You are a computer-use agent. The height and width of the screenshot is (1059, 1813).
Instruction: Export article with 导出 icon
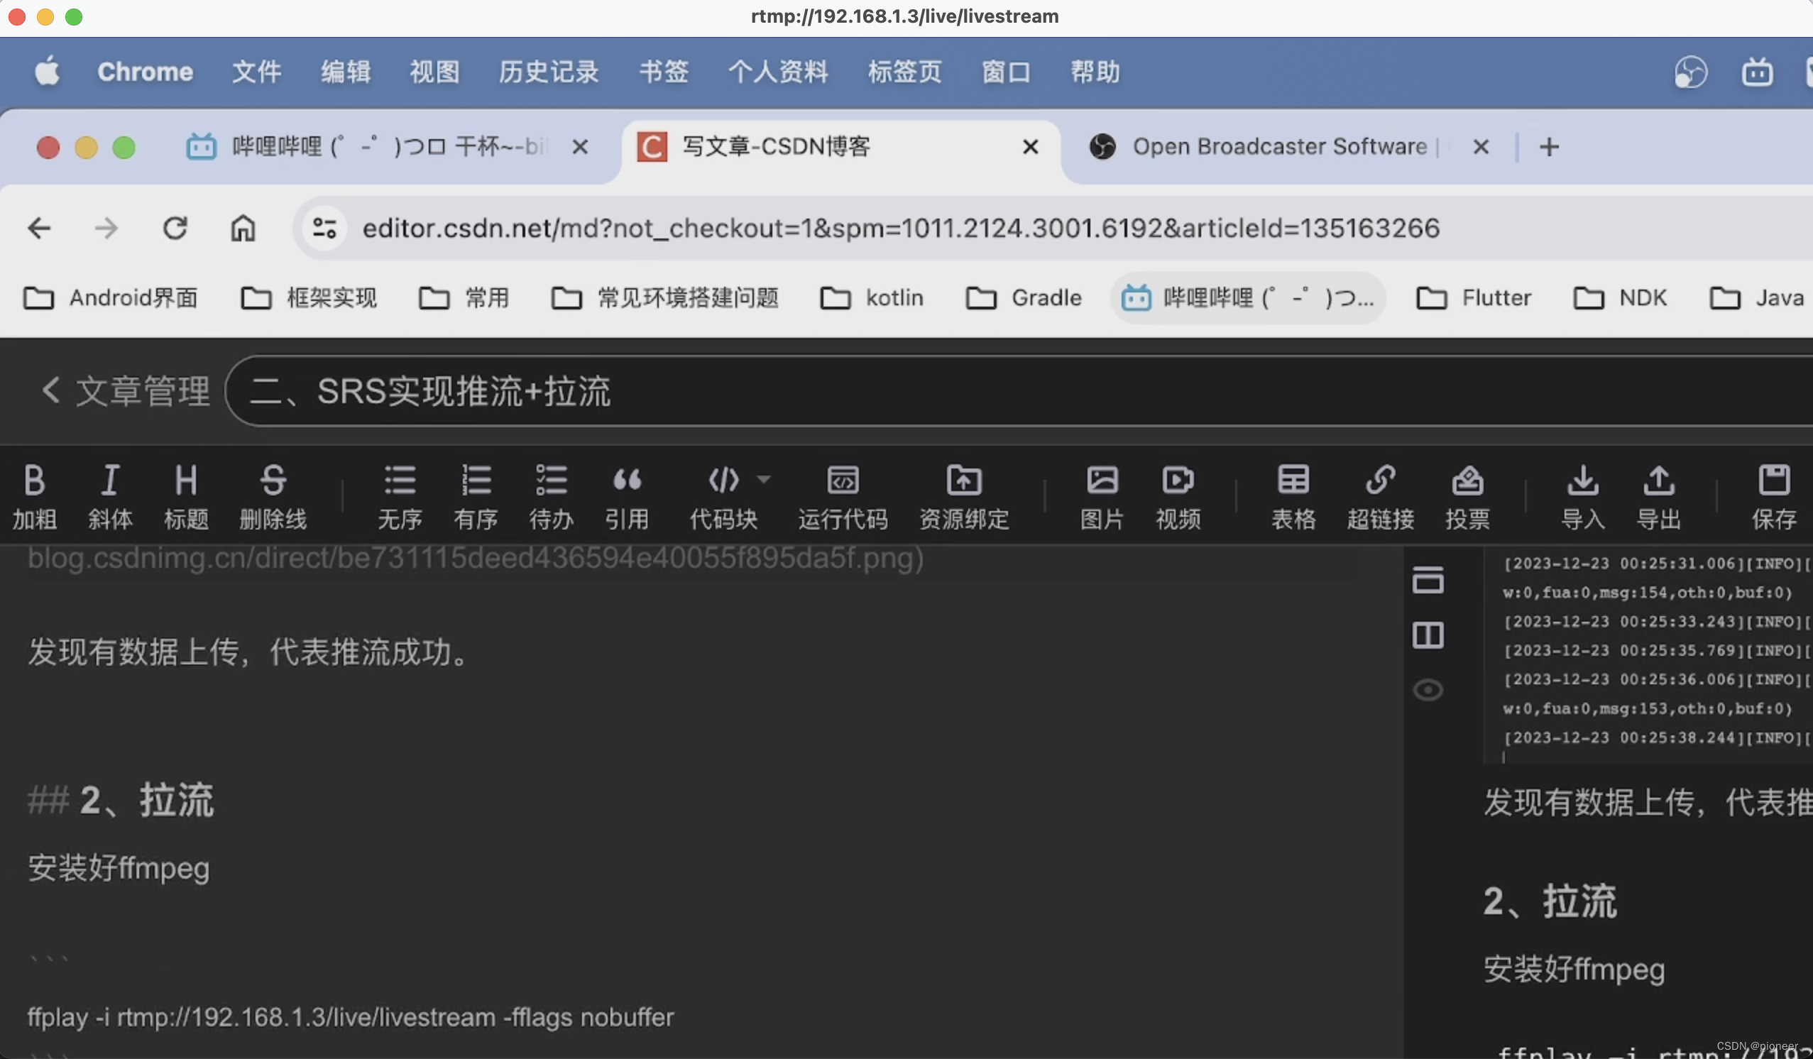[x=1659, y=495]
